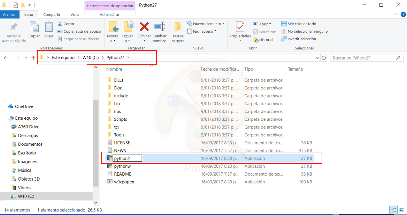Switch to the Compartir ribbon tab
407x215 pixels.
pyautogui.click(x=52, y=15)
